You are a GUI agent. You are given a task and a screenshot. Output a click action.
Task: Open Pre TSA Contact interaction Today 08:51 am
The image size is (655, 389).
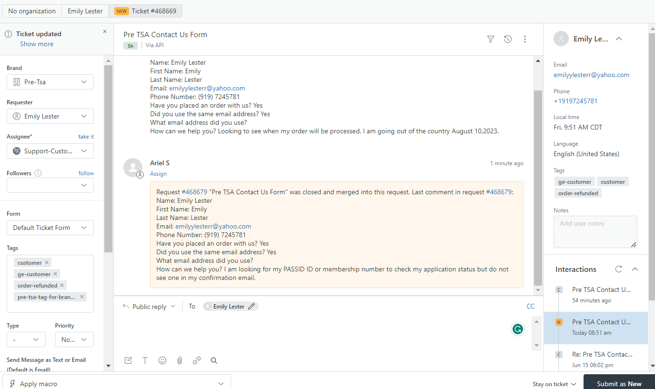[596, 328]
